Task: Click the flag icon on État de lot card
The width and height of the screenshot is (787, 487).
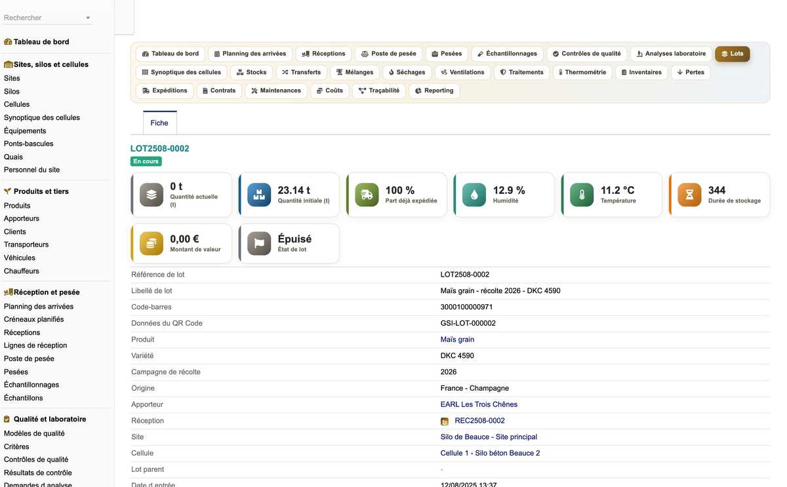Action: pos(259,244)
